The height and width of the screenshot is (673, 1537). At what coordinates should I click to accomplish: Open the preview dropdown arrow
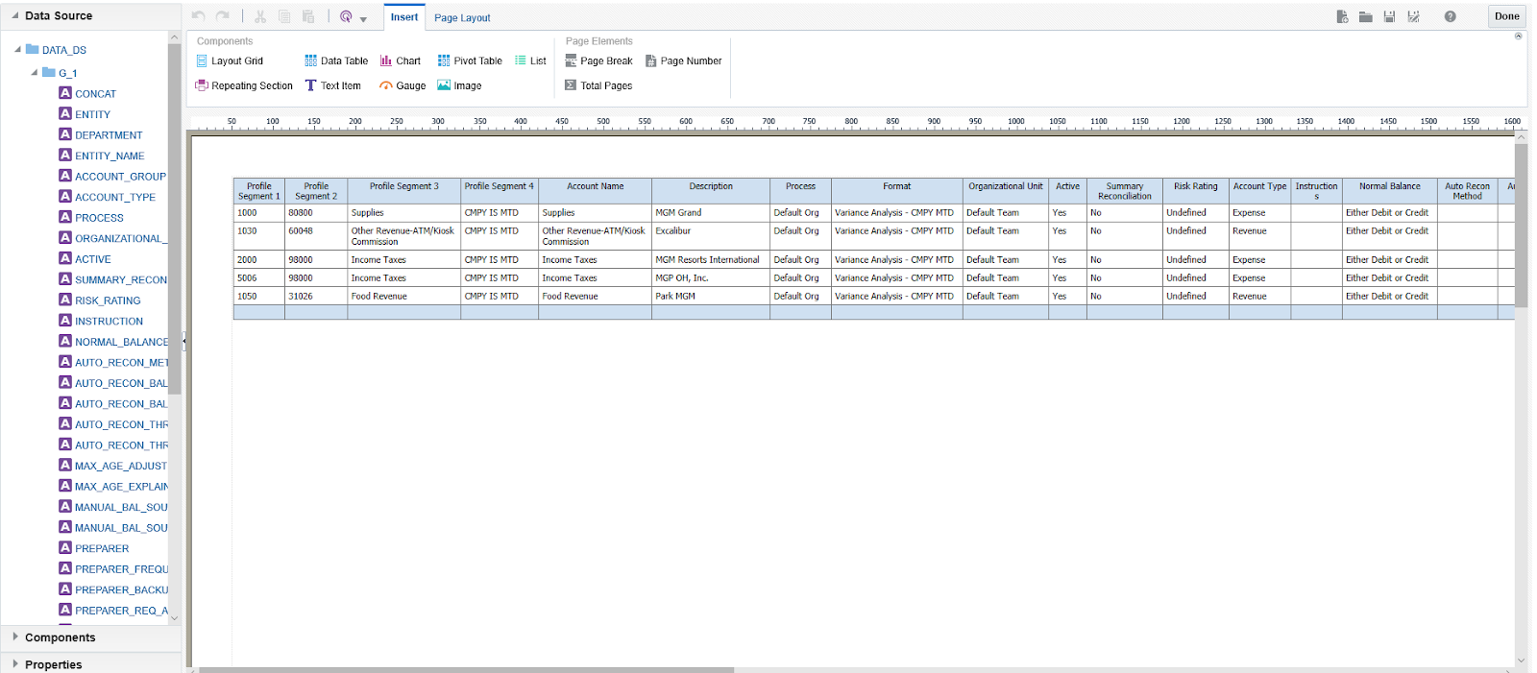[363, 19]
